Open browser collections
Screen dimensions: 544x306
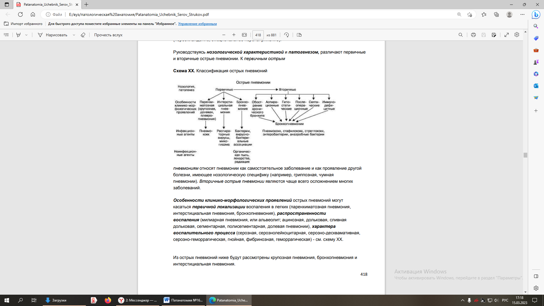click(x=496, y=14)
